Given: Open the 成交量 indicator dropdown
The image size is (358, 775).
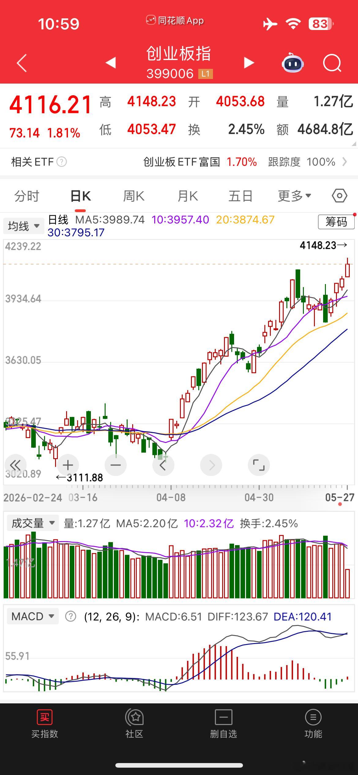Looking at the screenshot, I should 33,523.
